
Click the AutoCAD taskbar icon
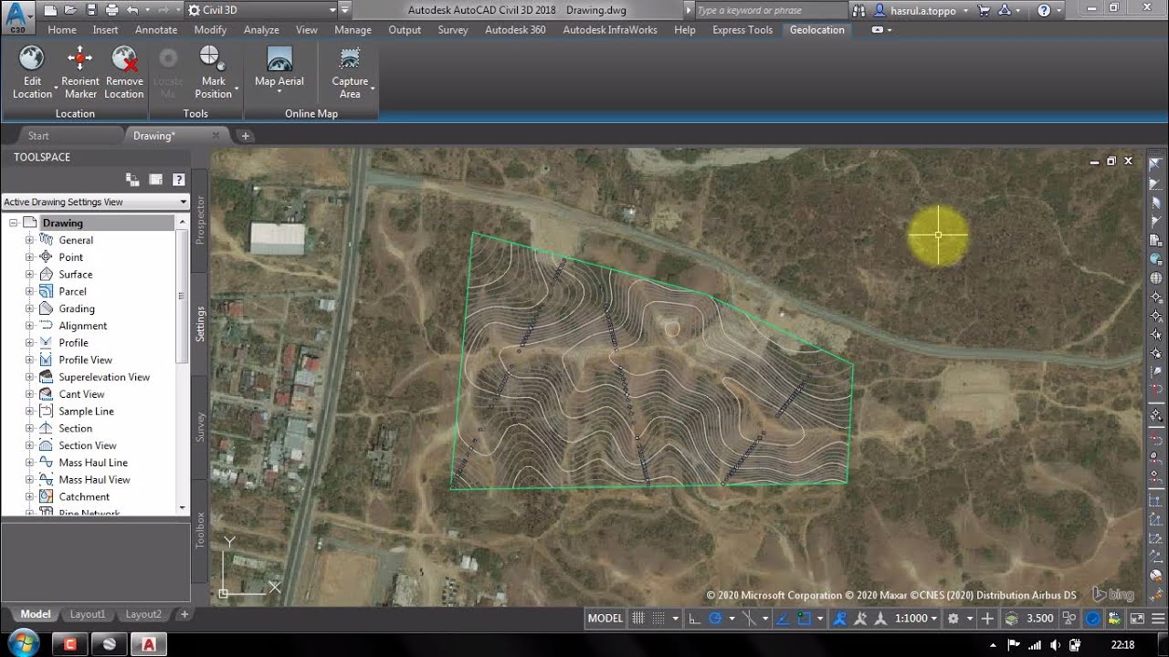(x=148, y=643)
